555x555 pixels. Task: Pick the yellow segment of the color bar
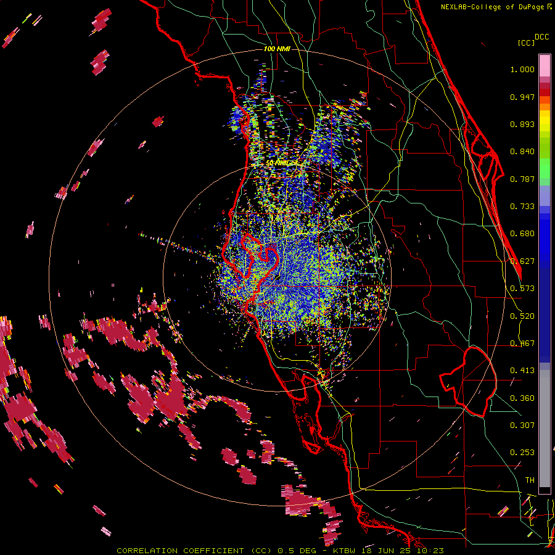click(545, 121)
